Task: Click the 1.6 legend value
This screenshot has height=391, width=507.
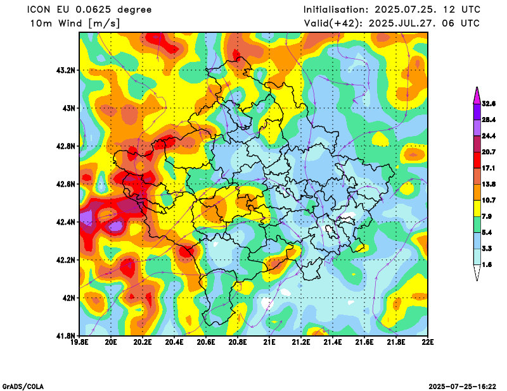Action: point(487,264)
